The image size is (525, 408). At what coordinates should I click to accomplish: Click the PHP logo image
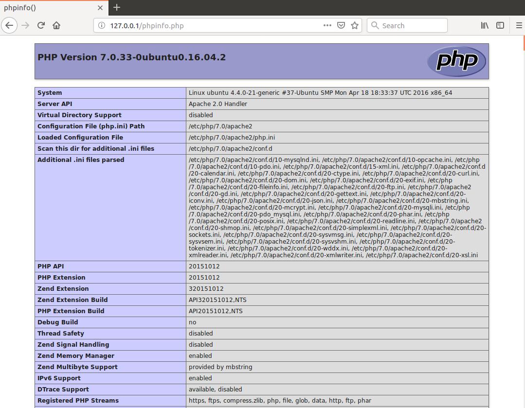coord(456,61)
